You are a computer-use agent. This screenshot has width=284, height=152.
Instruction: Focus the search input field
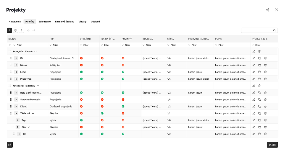pos(257,30)
